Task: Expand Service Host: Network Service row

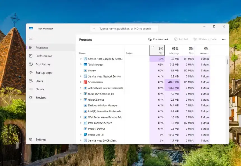Action: click(x=80, y=76)
